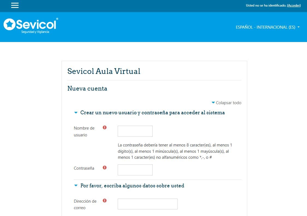Click the password requirements description text
This screenshot has width=307, height=216.
pos(175,151)
